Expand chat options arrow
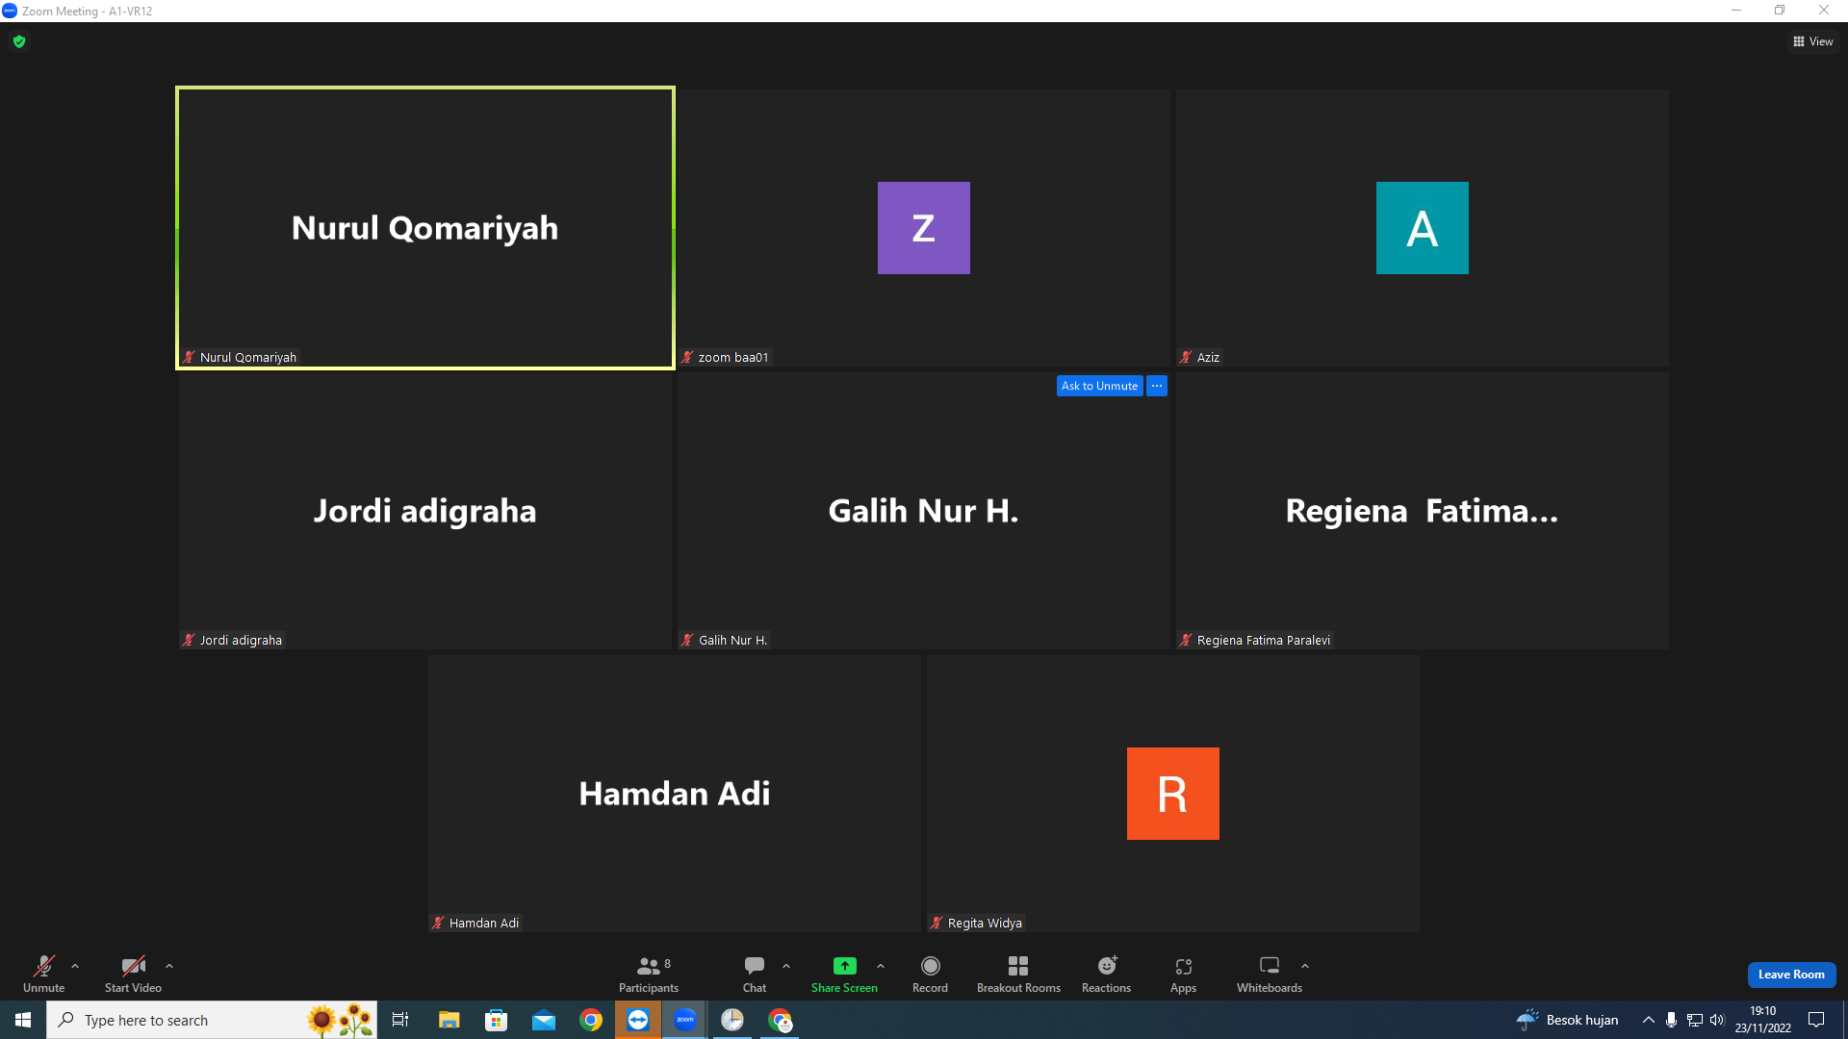This screenshot has height=1039, width=1848. pos(786,966)
